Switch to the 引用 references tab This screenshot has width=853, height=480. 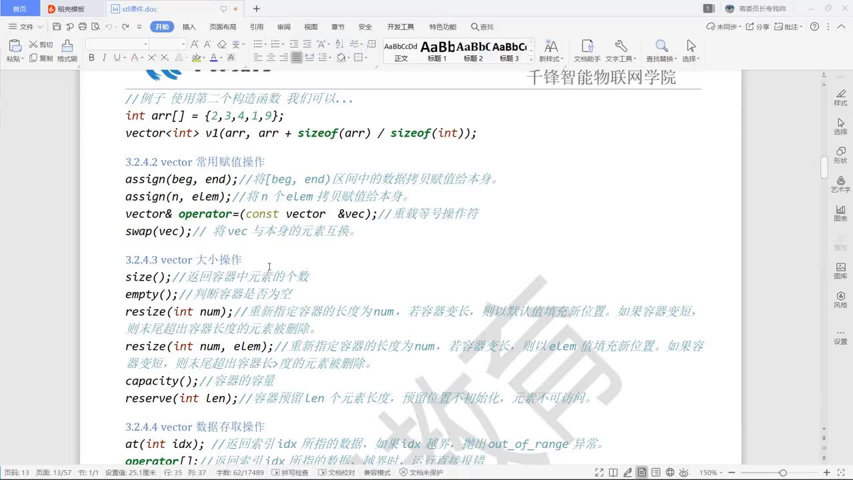[257, 27]
